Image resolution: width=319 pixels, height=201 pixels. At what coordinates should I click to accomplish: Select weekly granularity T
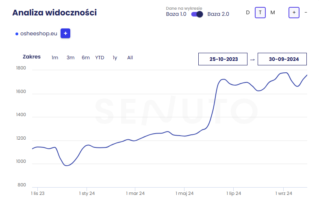tap(260, 13)
